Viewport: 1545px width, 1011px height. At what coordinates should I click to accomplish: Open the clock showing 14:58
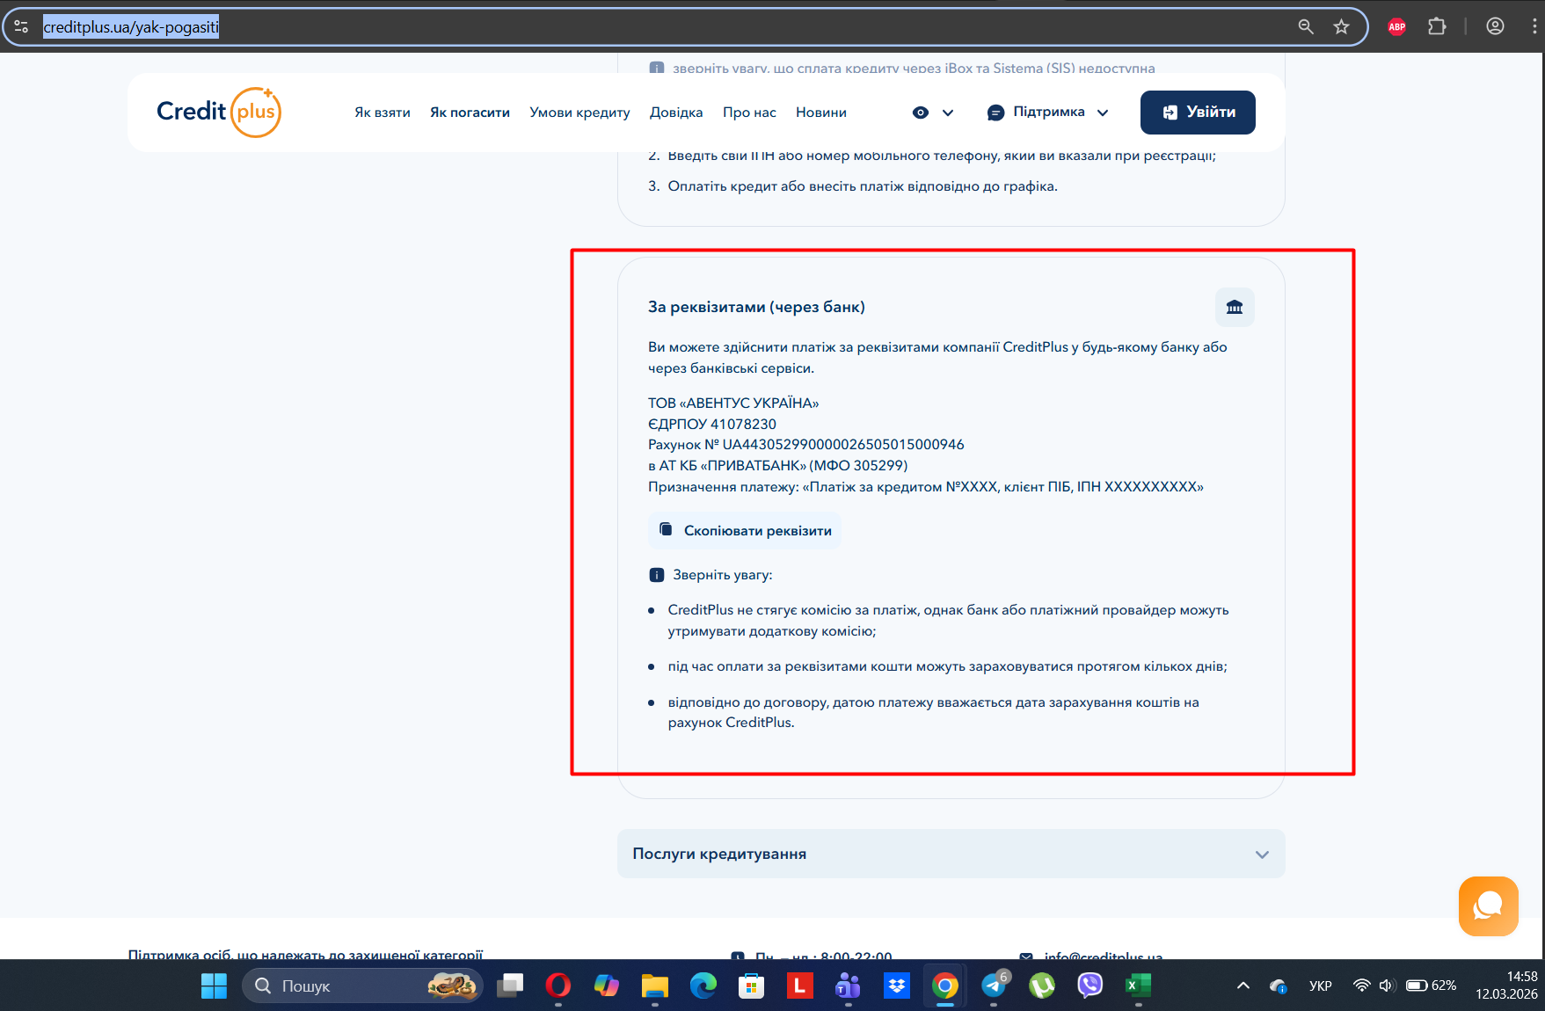[1506, 986]
